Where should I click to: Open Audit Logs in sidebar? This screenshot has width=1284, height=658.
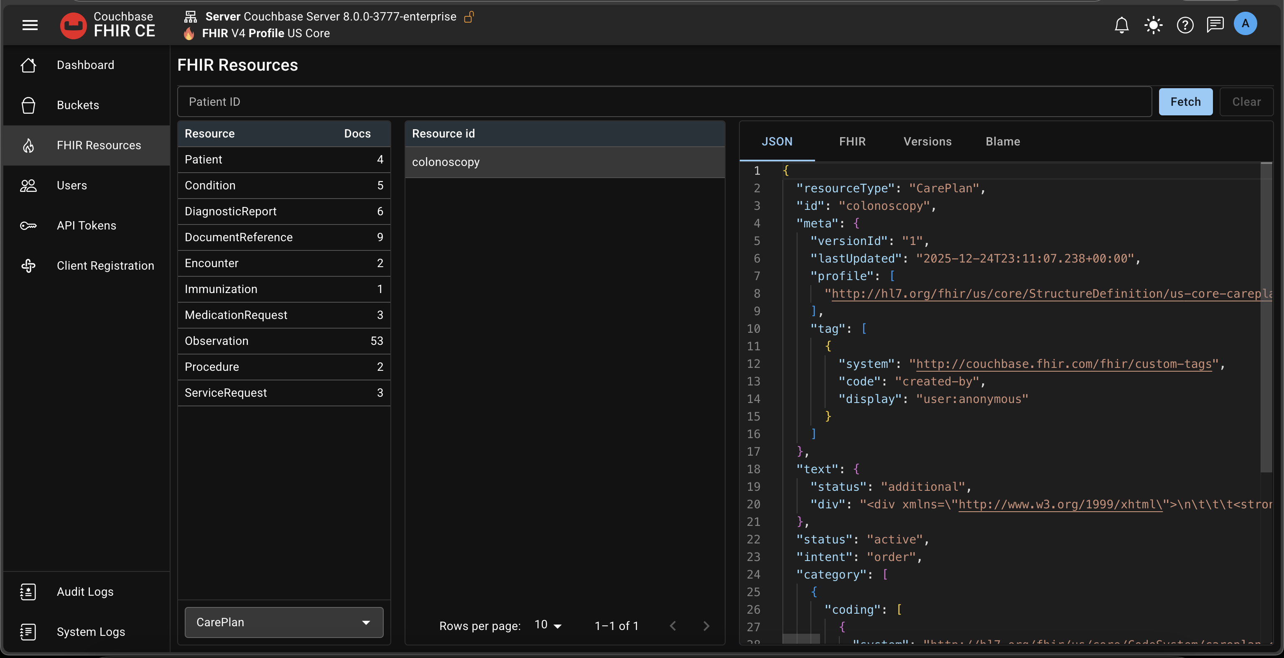(x=85, y=592)
